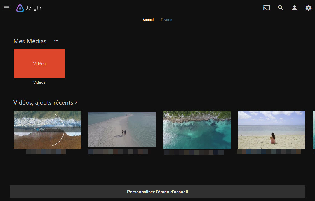Image resolution: width=315 pixels, height=201 pixels.
Task: Open the Vidéos library tile
Action: 39,64
